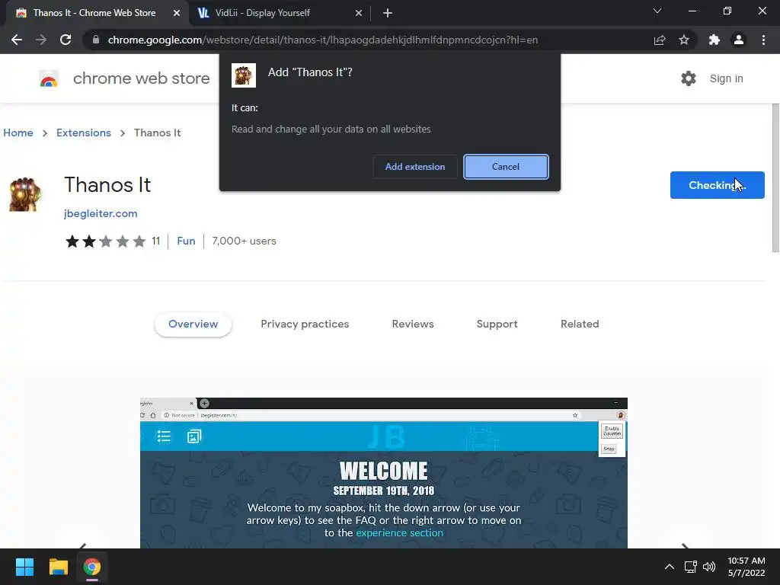Open File Explorer from the taskbar

click(x=58, y=567)
